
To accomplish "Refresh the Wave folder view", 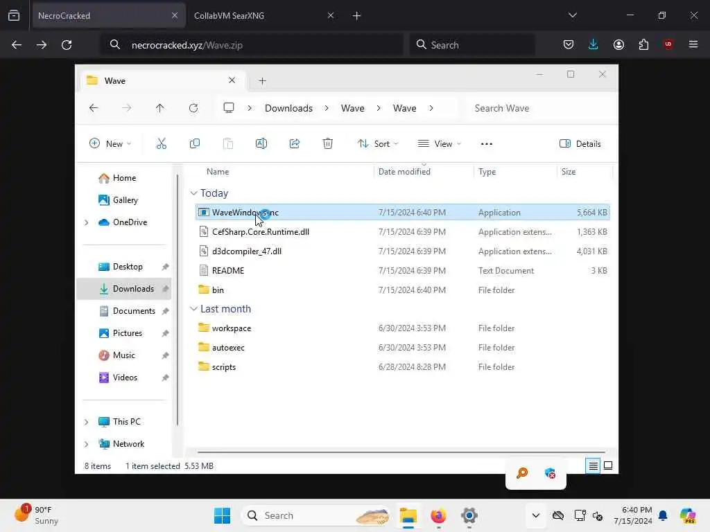I will coord(193,108).
